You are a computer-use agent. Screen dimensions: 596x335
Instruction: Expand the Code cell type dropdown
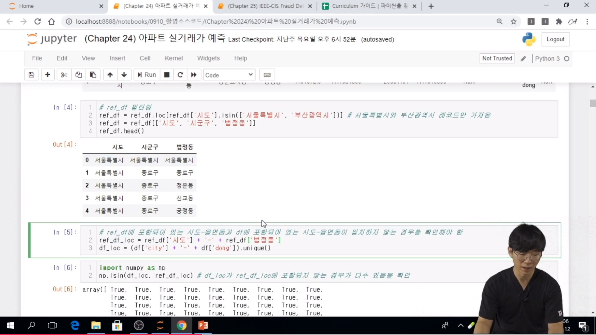[229, 75]
